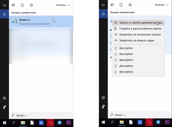Select settings filter gear in right panel

(130, 5)
